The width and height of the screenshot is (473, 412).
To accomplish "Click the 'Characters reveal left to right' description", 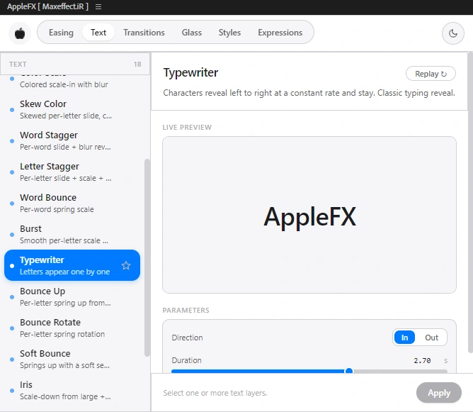I will 309,93.
